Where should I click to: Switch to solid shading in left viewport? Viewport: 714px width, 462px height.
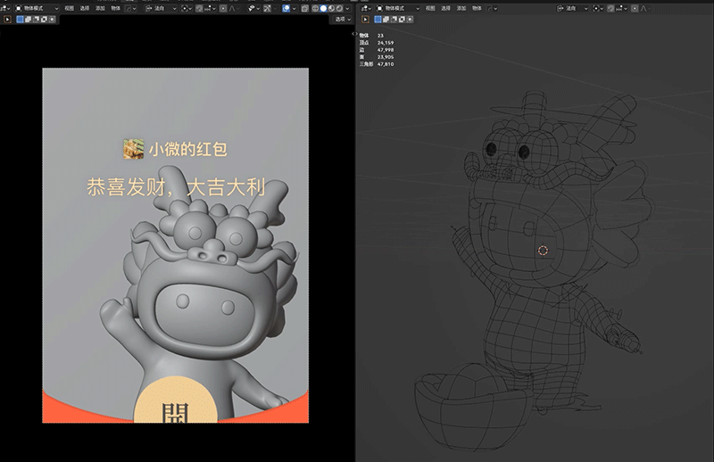click(323, 8)
